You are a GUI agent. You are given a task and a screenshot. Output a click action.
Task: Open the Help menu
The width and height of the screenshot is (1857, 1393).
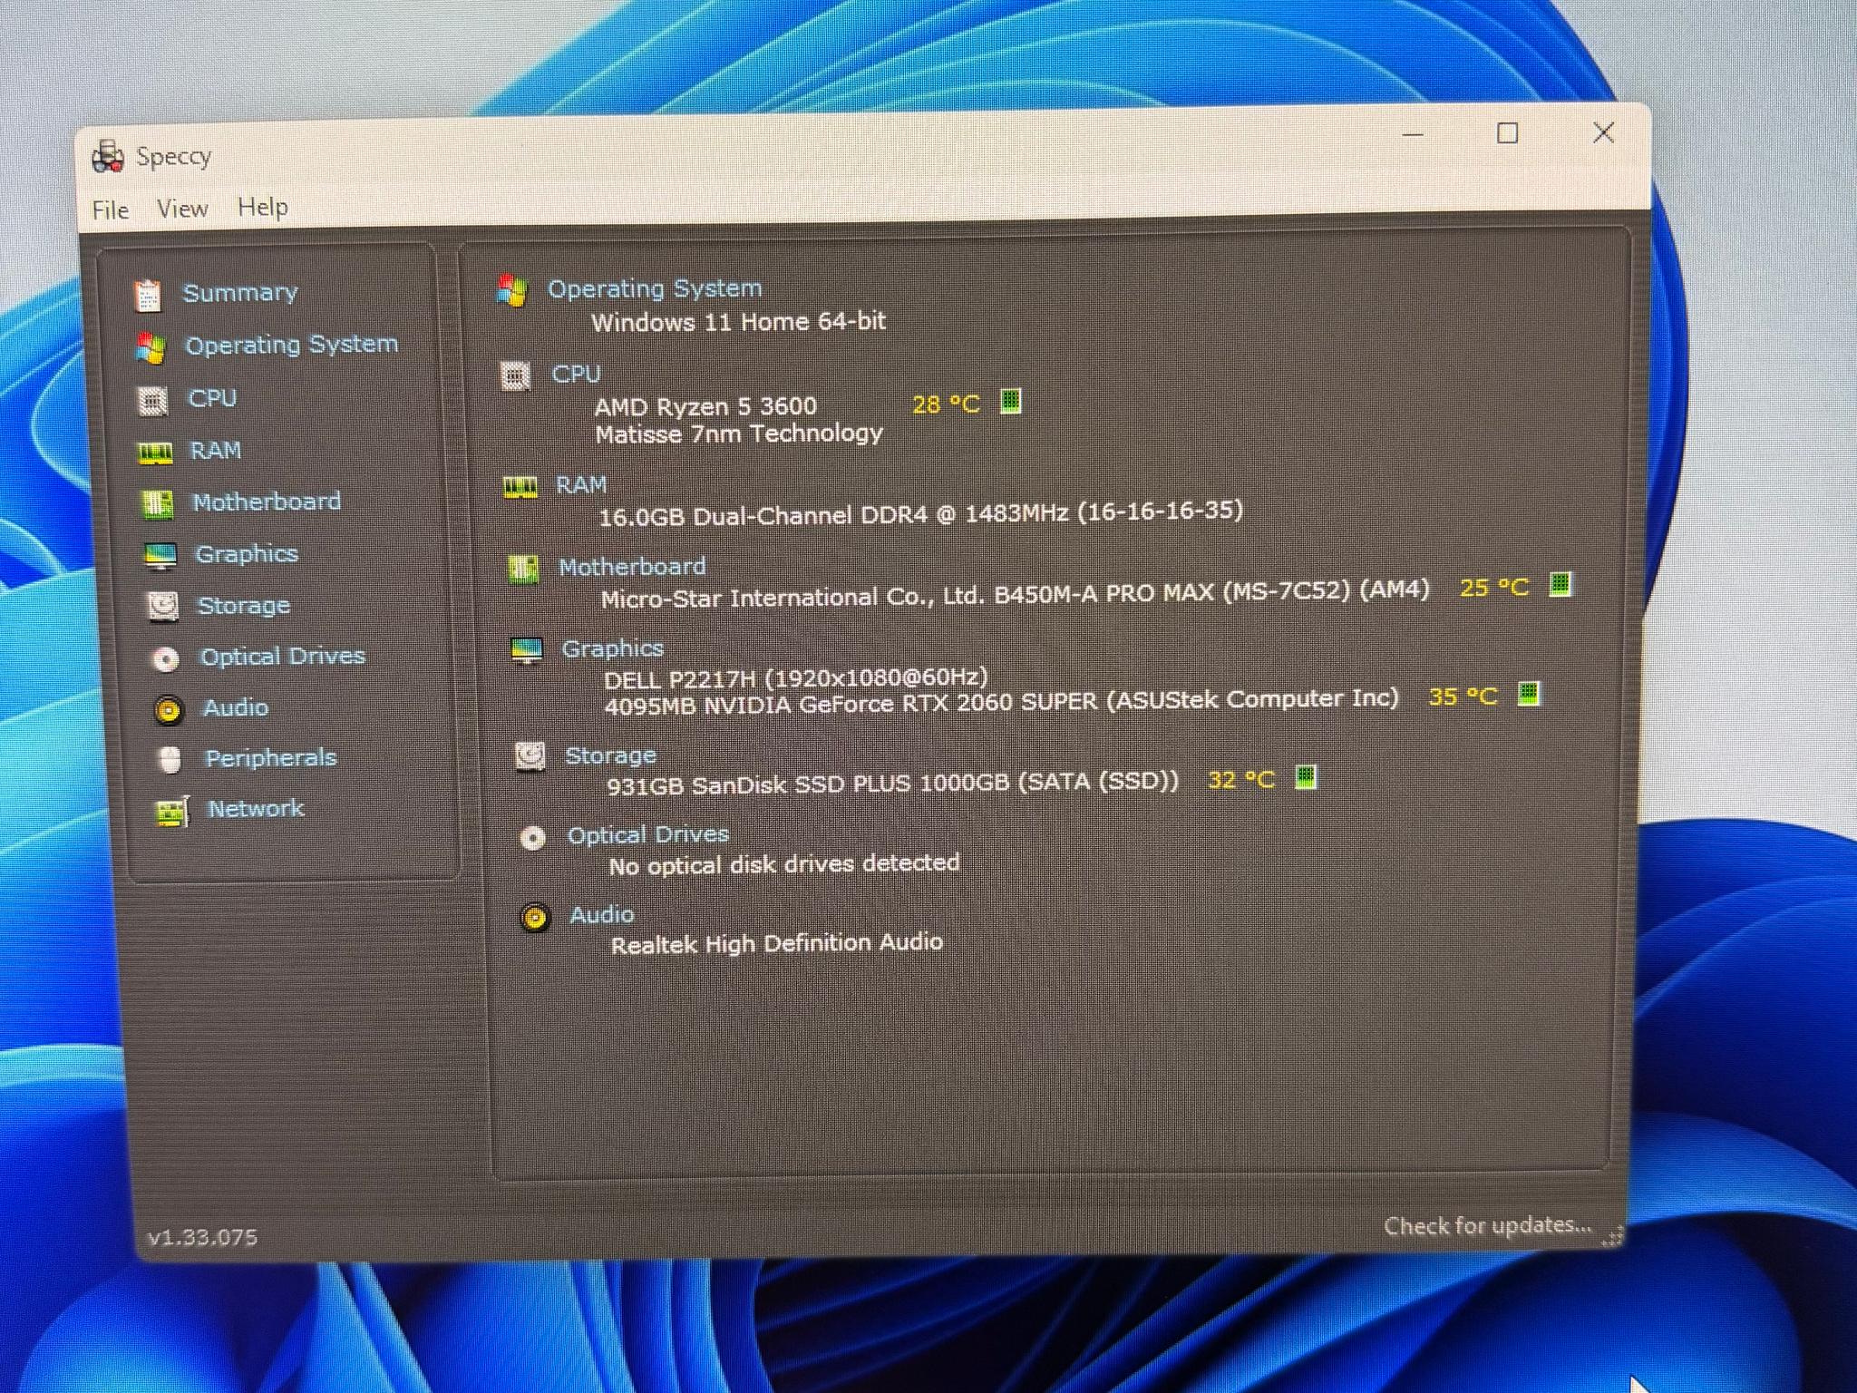pos(263,207)
